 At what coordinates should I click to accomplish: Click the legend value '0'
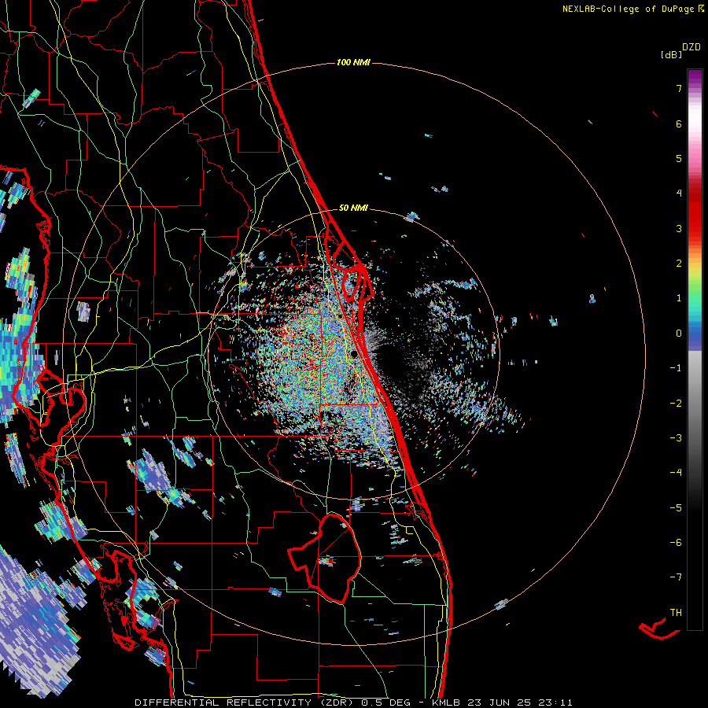(679, 334)
